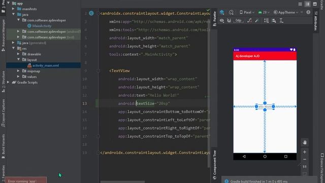
Task: Toggle autoconnect magnet icon
Action: pyautogui.click(x=229, y=20)
